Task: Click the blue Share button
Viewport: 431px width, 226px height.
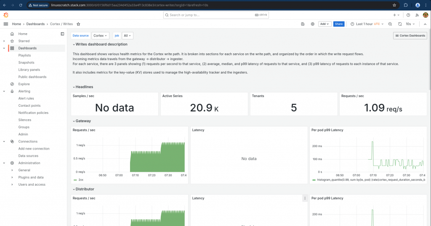Action: point(338,24)
